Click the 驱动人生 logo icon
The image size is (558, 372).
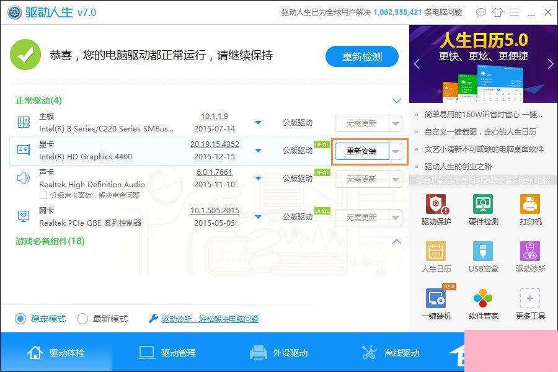15,12
